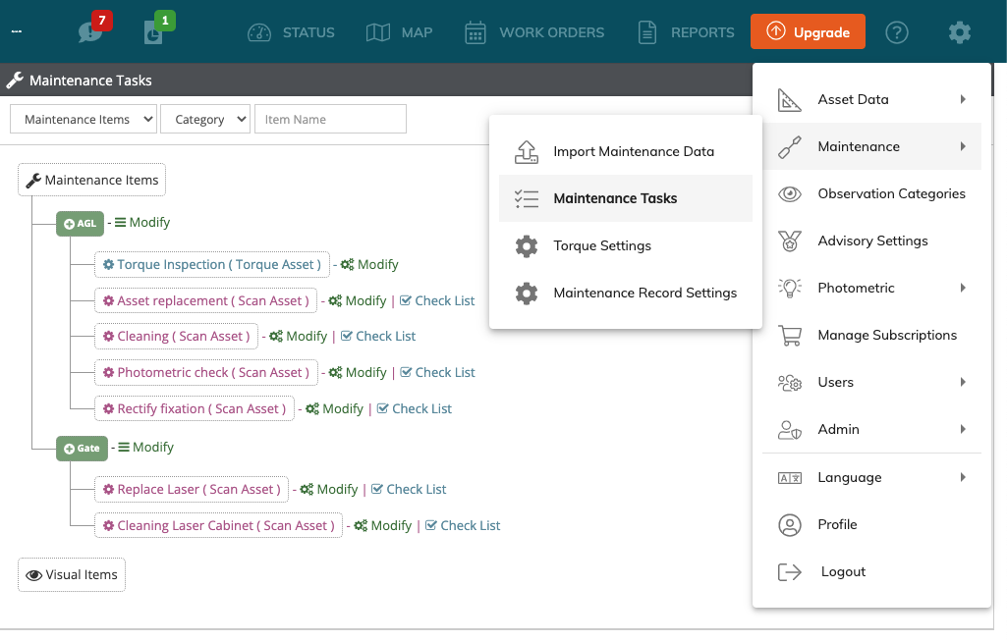1007x642 pixels.
Task: Open the Category dropdown
Action: 204,118
